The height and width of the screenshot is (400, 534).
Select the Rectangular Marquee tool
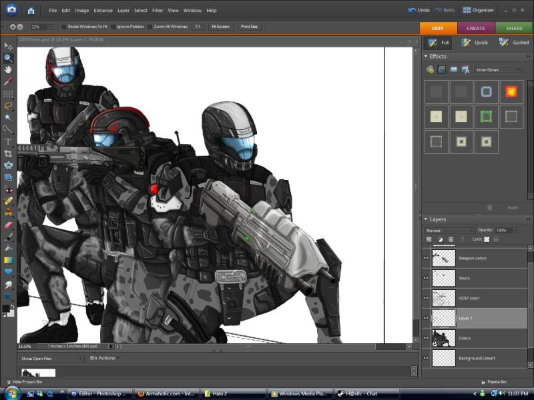(x=8, y=94)
